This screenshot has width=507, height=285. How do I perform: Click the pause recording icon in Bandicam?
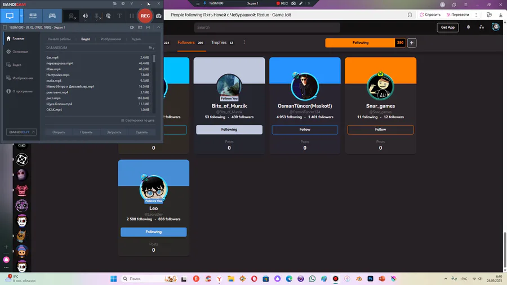click(x=131, y=16)
